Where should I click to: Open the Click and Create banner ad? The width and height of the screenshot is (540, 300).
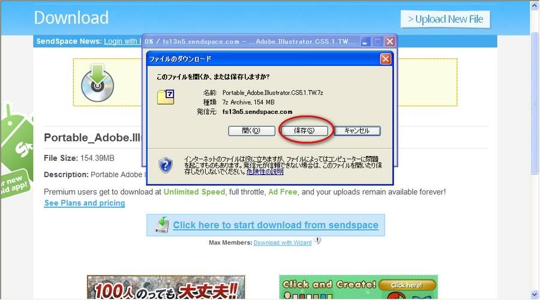358,287
